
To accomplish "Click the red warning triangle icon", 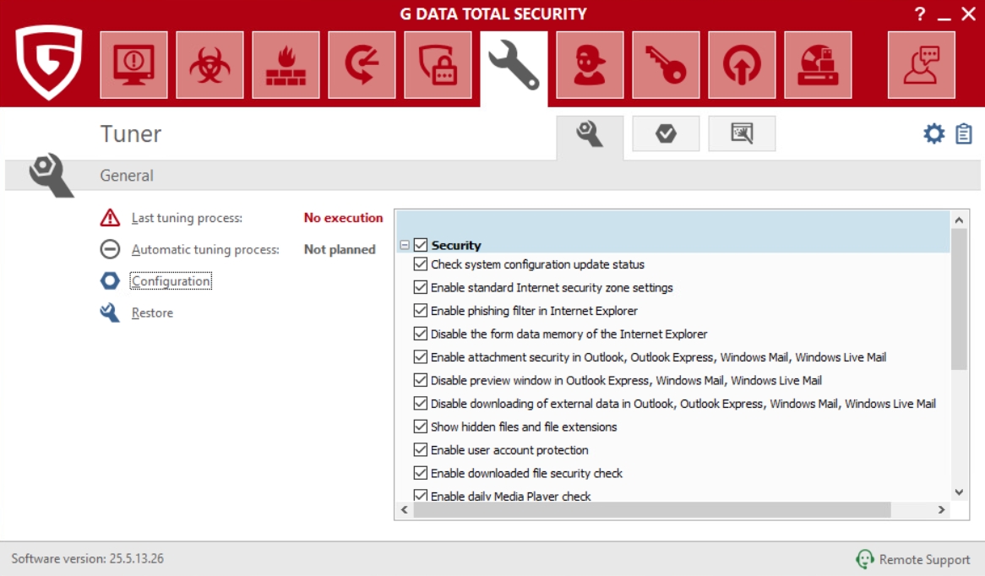I will coord(110,217).
